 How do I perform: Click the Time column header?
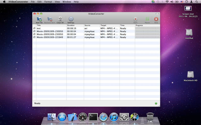pyautogui.click(x=127, y=25)
